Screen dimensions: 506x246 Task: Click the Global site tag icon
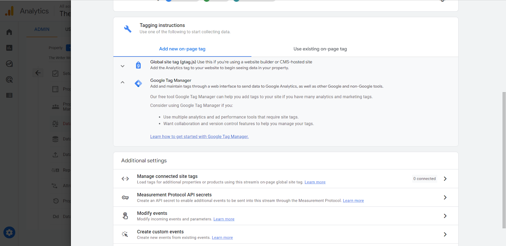point(138,65)
